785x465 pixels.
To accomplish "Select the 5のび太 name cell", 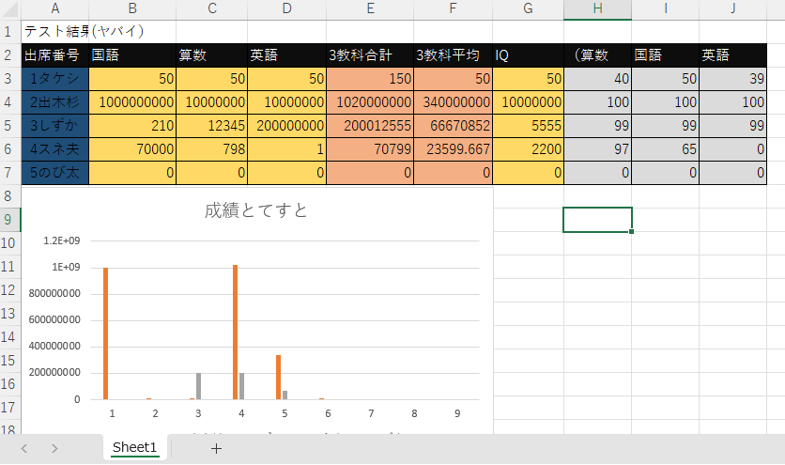I will [55, 173].
